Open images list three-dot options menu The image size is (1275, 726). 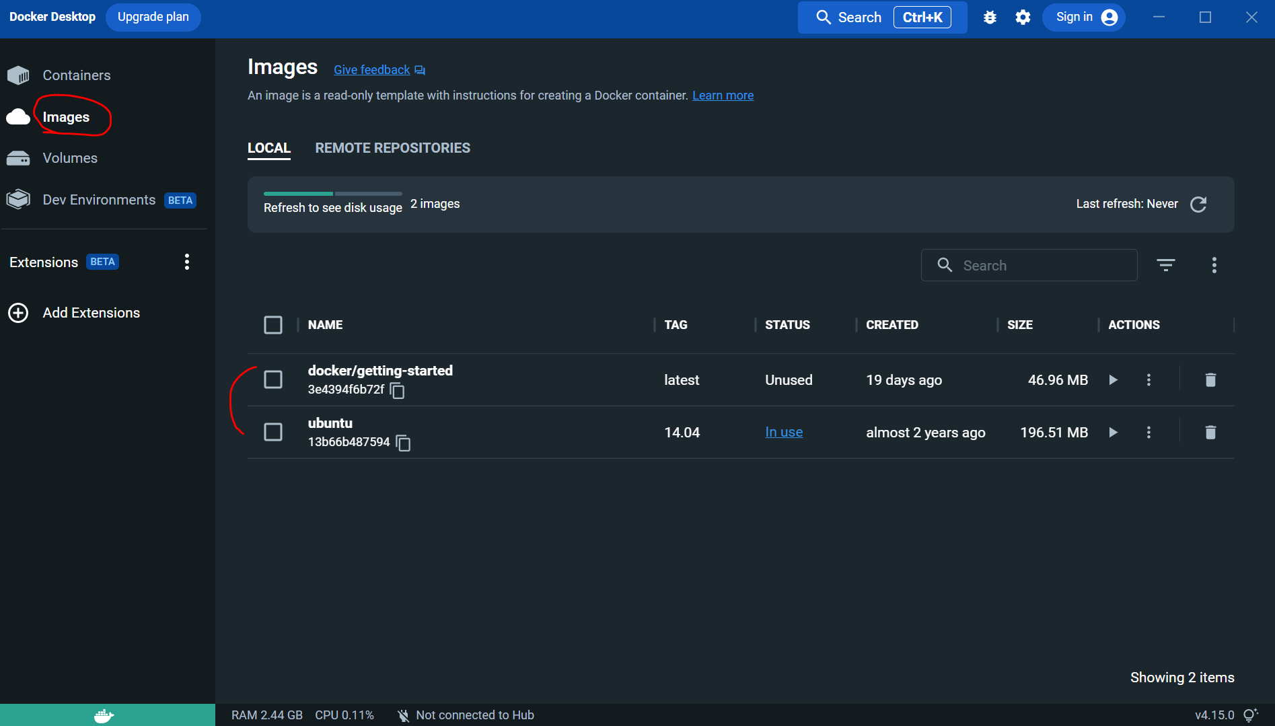[x=1214, y=265]
